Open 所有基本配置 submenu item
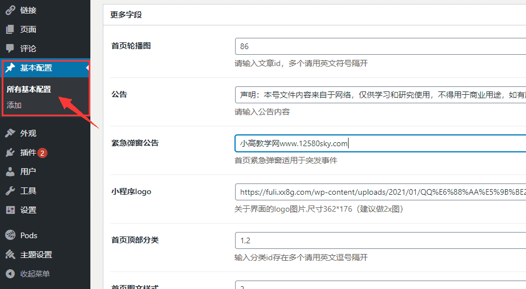 (x=28, y=89)
